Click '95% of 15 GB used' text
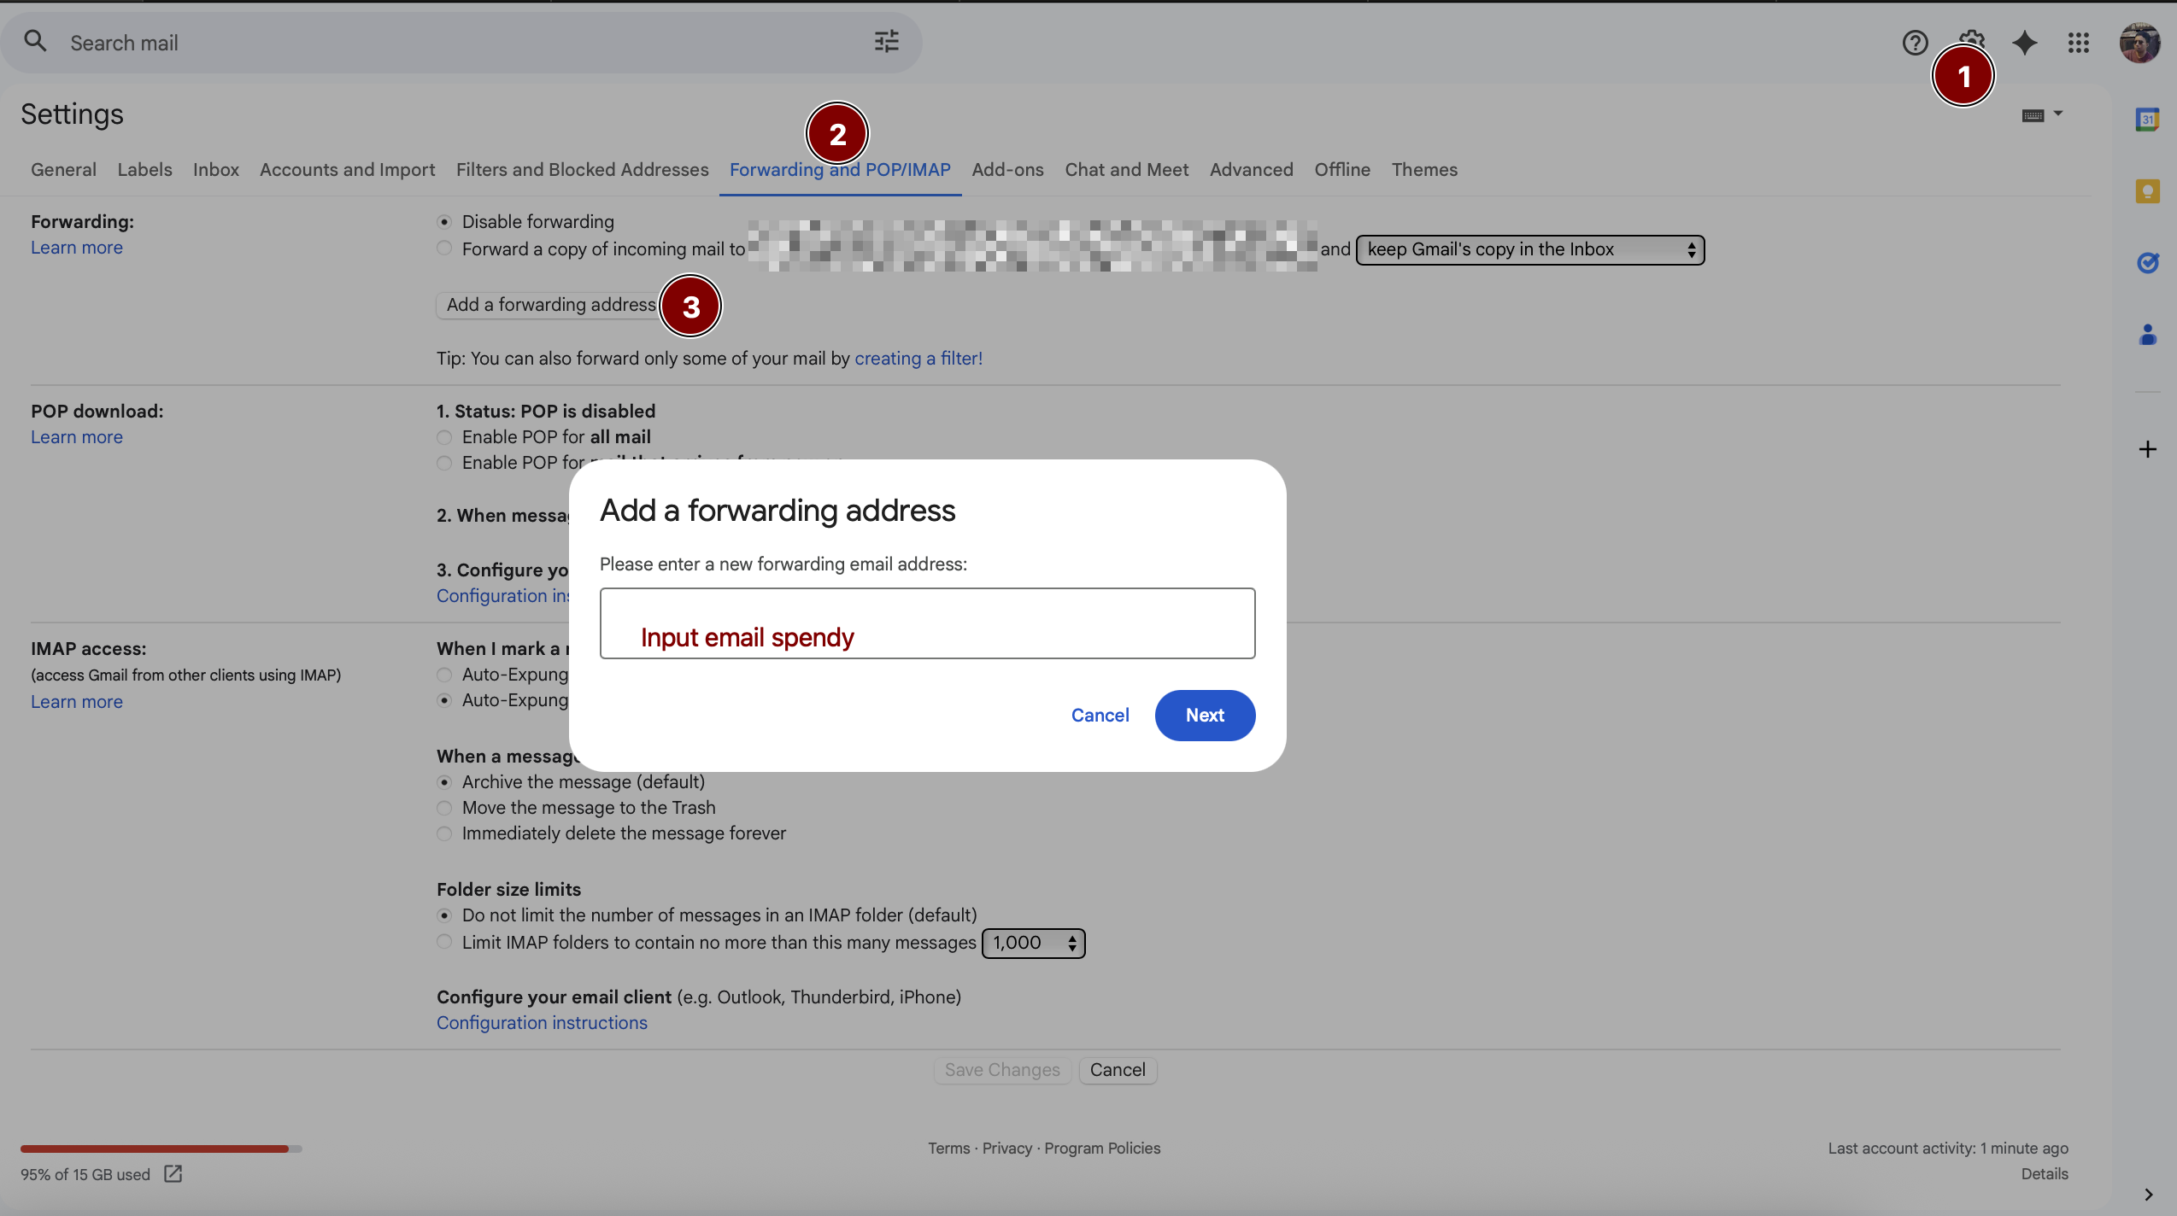Image resolution: width=2177 pixels, height=1216 pixels. click(x=85, y=1174)
